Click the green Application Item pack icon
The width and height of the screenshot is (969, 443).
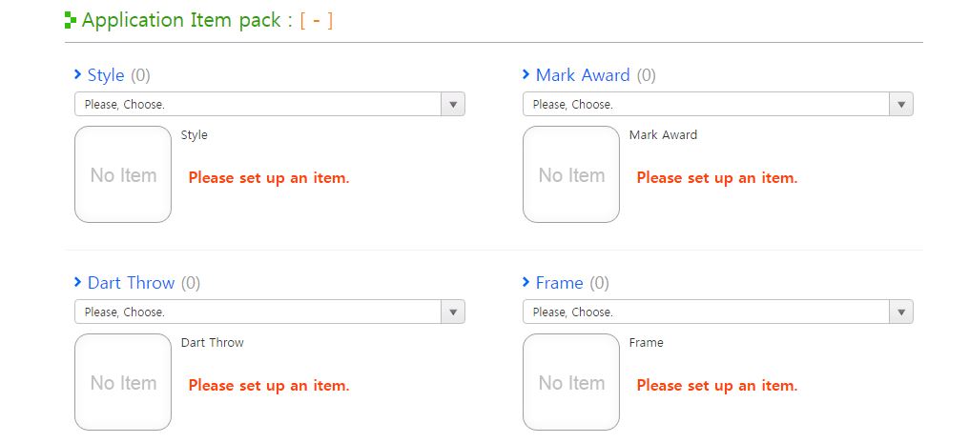click(71, 20)
